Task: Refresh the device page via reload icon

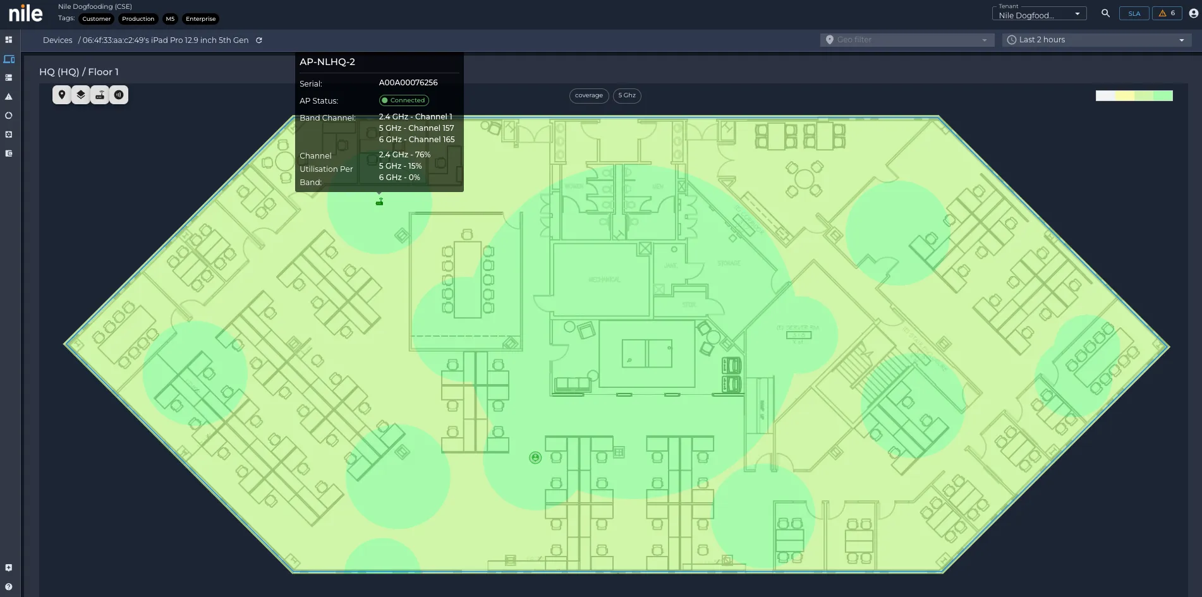Action: [259, 40]
